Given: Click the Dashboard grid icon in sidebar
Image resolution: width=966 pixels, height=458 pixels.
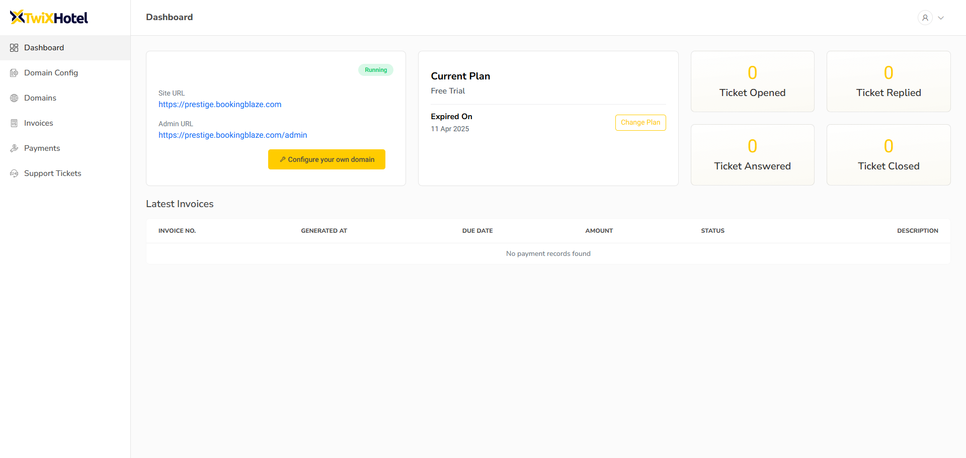Looking at the screenshot, I should pyautogui.click(x=14, y=48).
